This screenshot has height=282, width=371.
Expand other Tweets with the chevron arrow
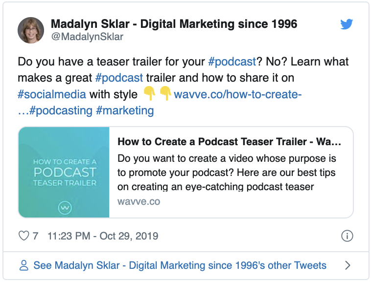348,265
